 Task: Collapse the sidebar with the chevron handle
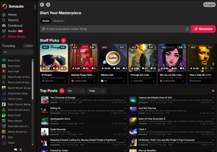pyautogui.click(x=35, y=6)
